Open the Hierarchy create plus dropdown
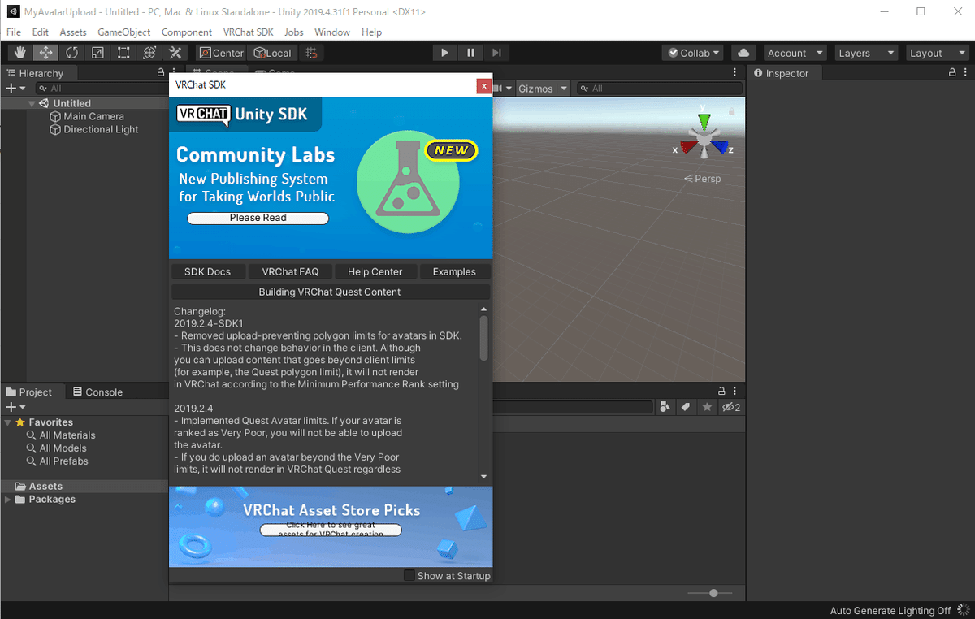Image resolution: width=975 pixels, height=619 pixels. pyautogui.click(x=16, y=88)
